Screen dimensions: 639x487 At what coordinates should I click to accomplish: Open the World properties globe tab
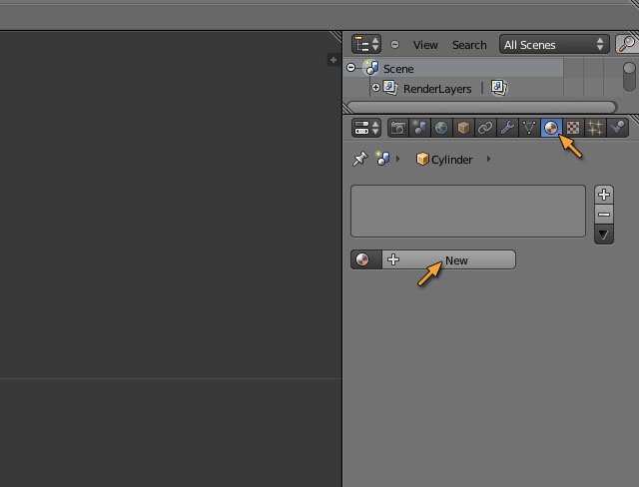(x=442, y=128)
